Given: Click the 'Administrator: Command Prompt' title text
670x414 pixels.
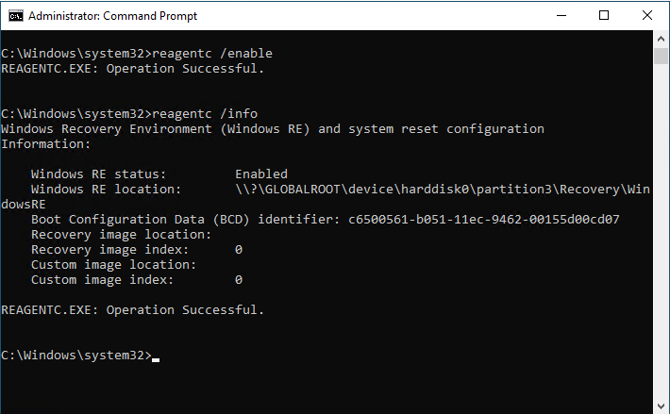Looking at the screenshot, I should pyautogui.click(x=113, y=16).
